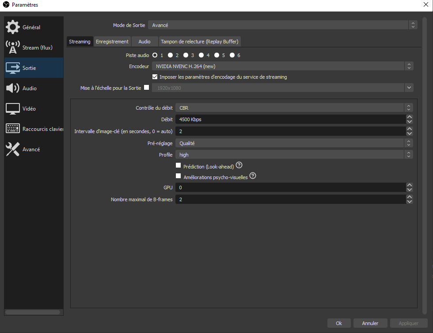Enable Prédiction (Look-ahead) checkbox
This screenshot has height=333, width=433.
point(179,165)
